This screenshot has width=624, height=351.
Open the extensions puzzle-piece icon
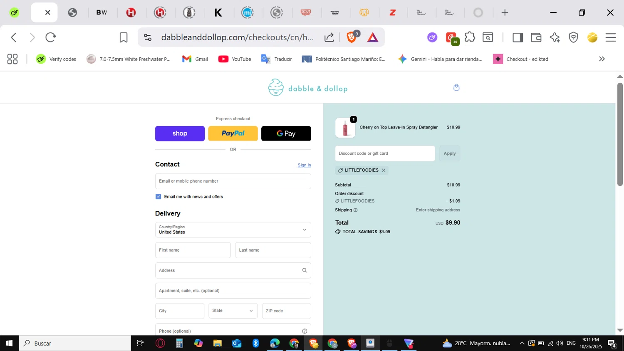[470, 37]
